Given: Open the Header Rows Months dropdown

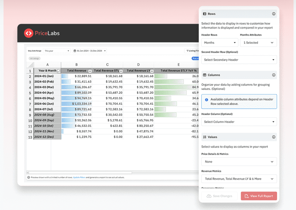Looking at the screenshot, I should pyautogui.click(x=219, y=43).
